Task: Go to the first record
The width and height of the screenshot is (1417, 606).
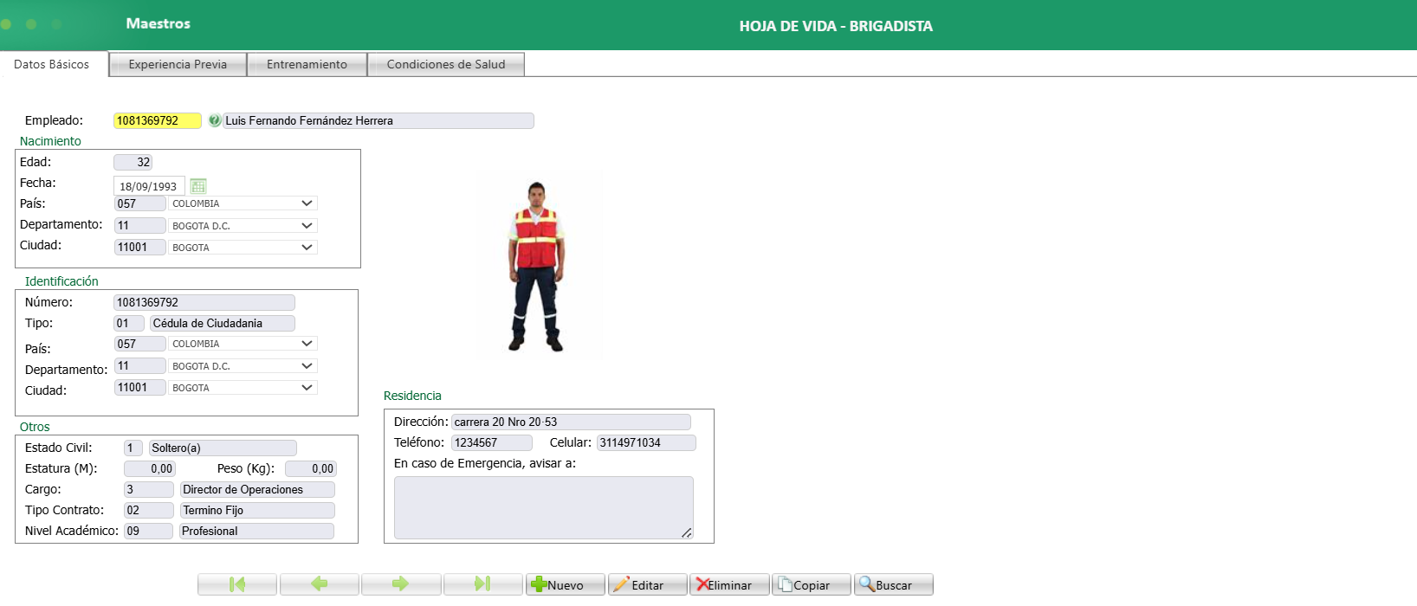Action: tap(237, 584)
